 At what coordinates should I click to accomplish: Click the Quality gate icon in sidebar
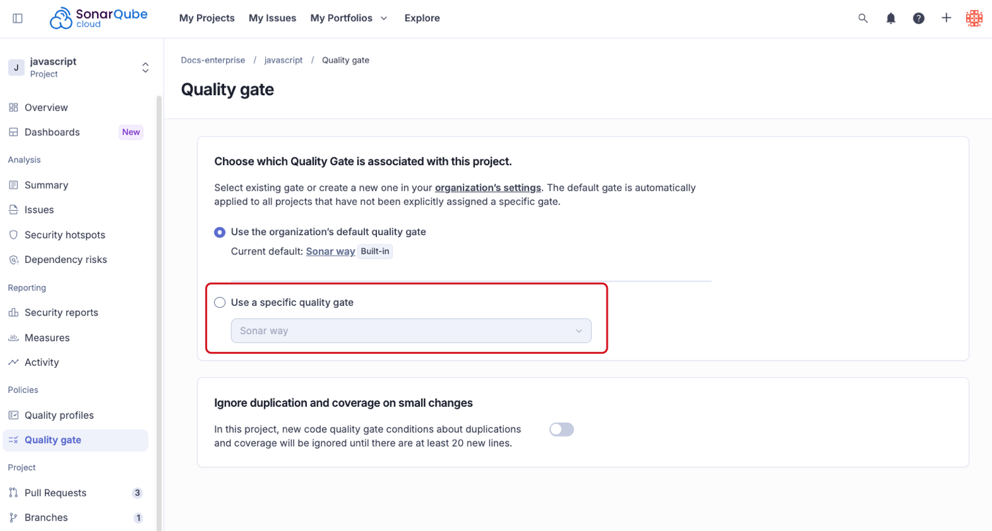13,440
